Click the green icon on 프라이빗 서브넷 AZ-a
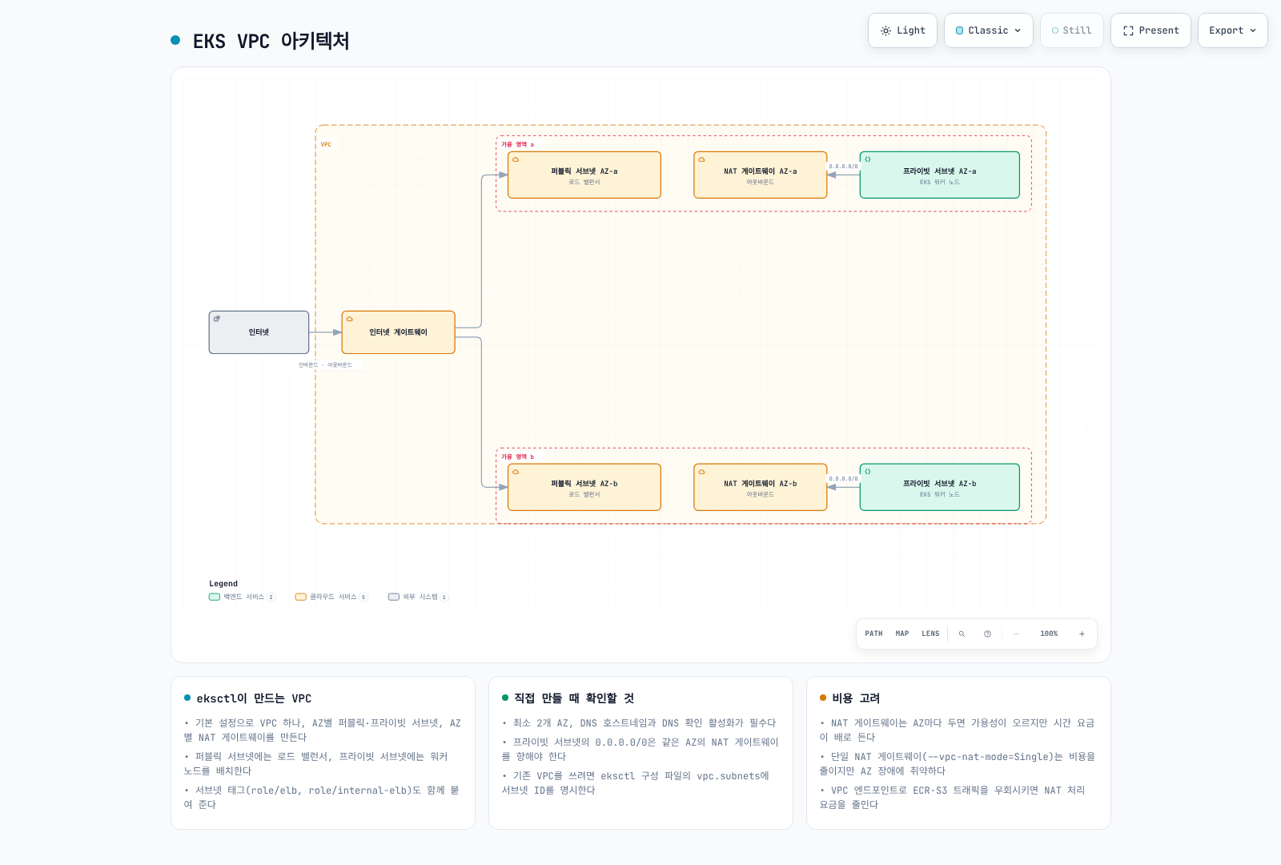The height and width of the screenshot is (865, 1281). [868, 159]
